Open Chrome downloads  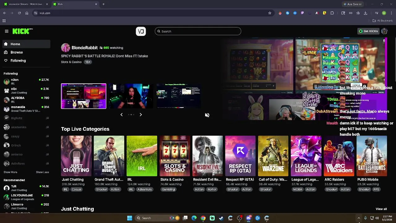pyautogui.click(x=365, y=13)
